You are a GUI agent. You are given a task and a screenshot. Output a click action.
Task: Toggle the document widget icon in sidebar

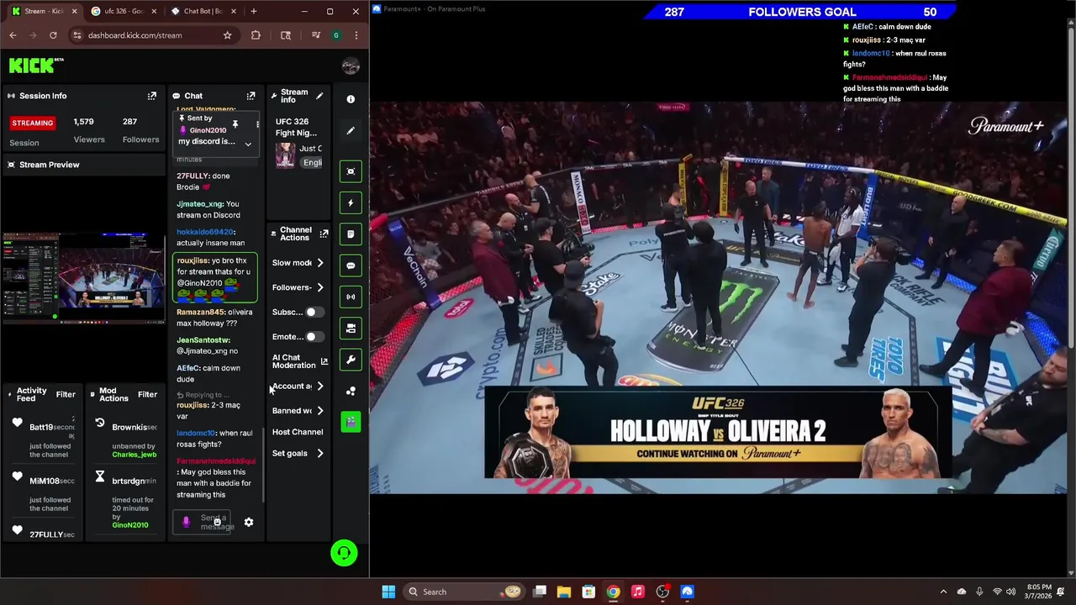click(351, 234)
